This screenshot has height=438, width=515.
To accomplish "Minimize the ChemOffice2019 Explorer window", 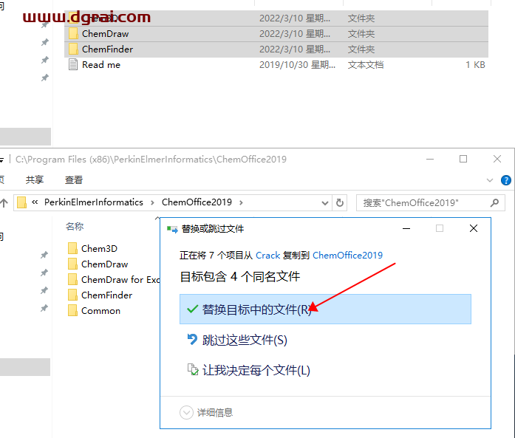I will [430, 159].
